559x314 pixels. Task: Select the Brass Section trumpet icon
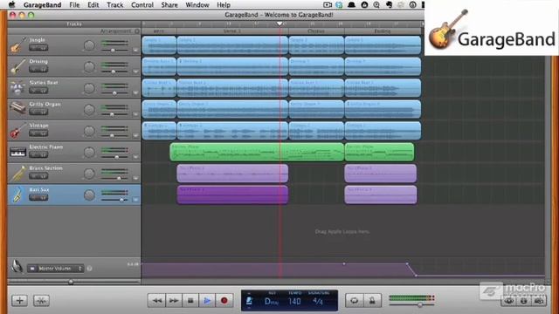17,174
